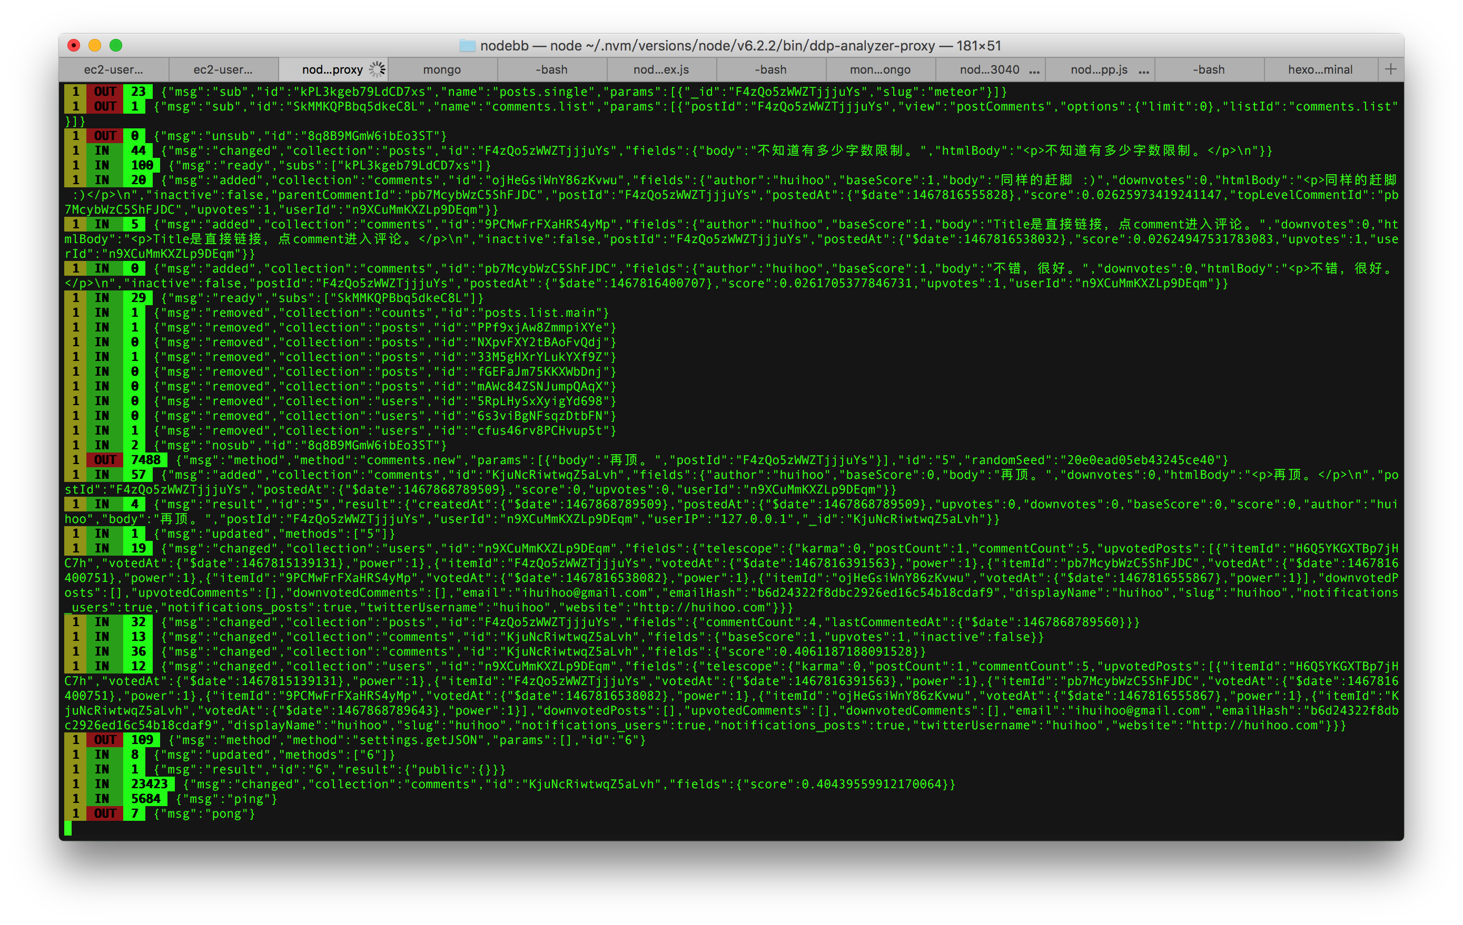
Task: Click the ellipsis indicator on nod...3040 tab
Action: click(x=1035, y=71)
